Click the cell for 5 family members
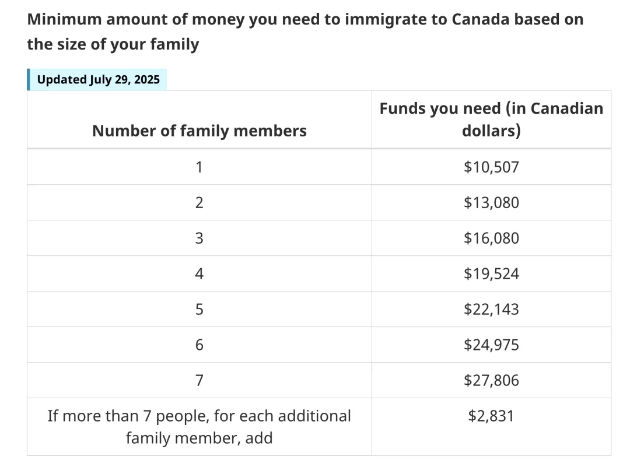 [199, 310]
